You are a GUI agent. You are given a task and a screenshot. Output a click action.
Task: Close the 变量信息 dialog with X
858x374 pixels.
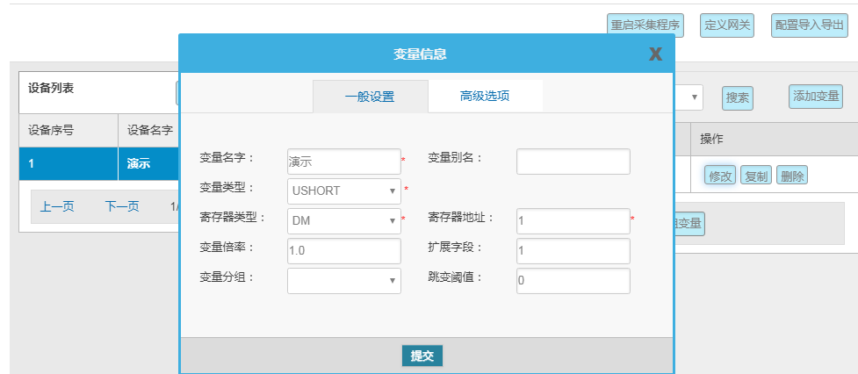point(655,54)
